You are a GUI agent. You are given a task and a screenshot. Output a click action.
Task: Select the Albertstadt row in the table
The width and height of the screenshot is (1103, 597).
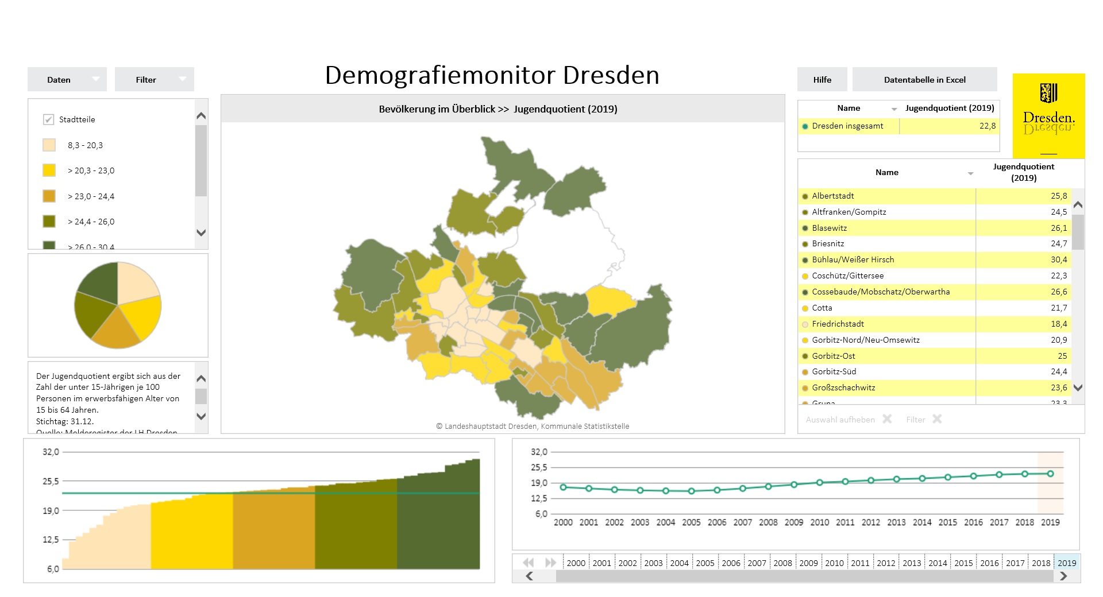(x=833, y=196)
